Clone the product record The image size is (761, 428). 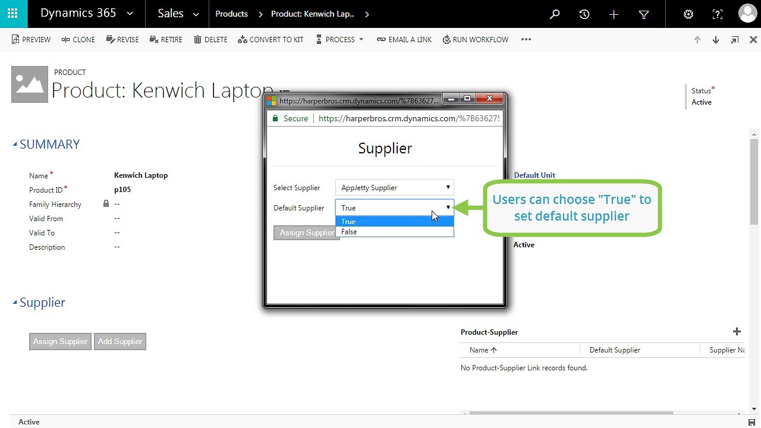tap(78, 39)
